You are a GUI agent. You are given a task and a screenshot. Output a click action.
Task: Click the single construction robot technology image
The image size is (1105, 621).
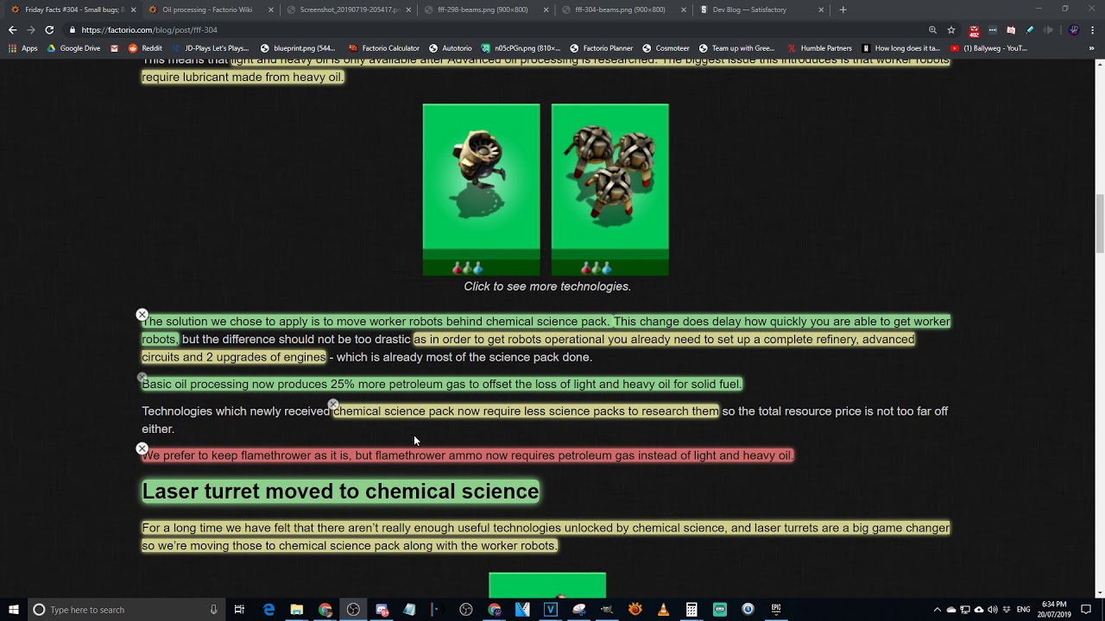pos(481,190)
